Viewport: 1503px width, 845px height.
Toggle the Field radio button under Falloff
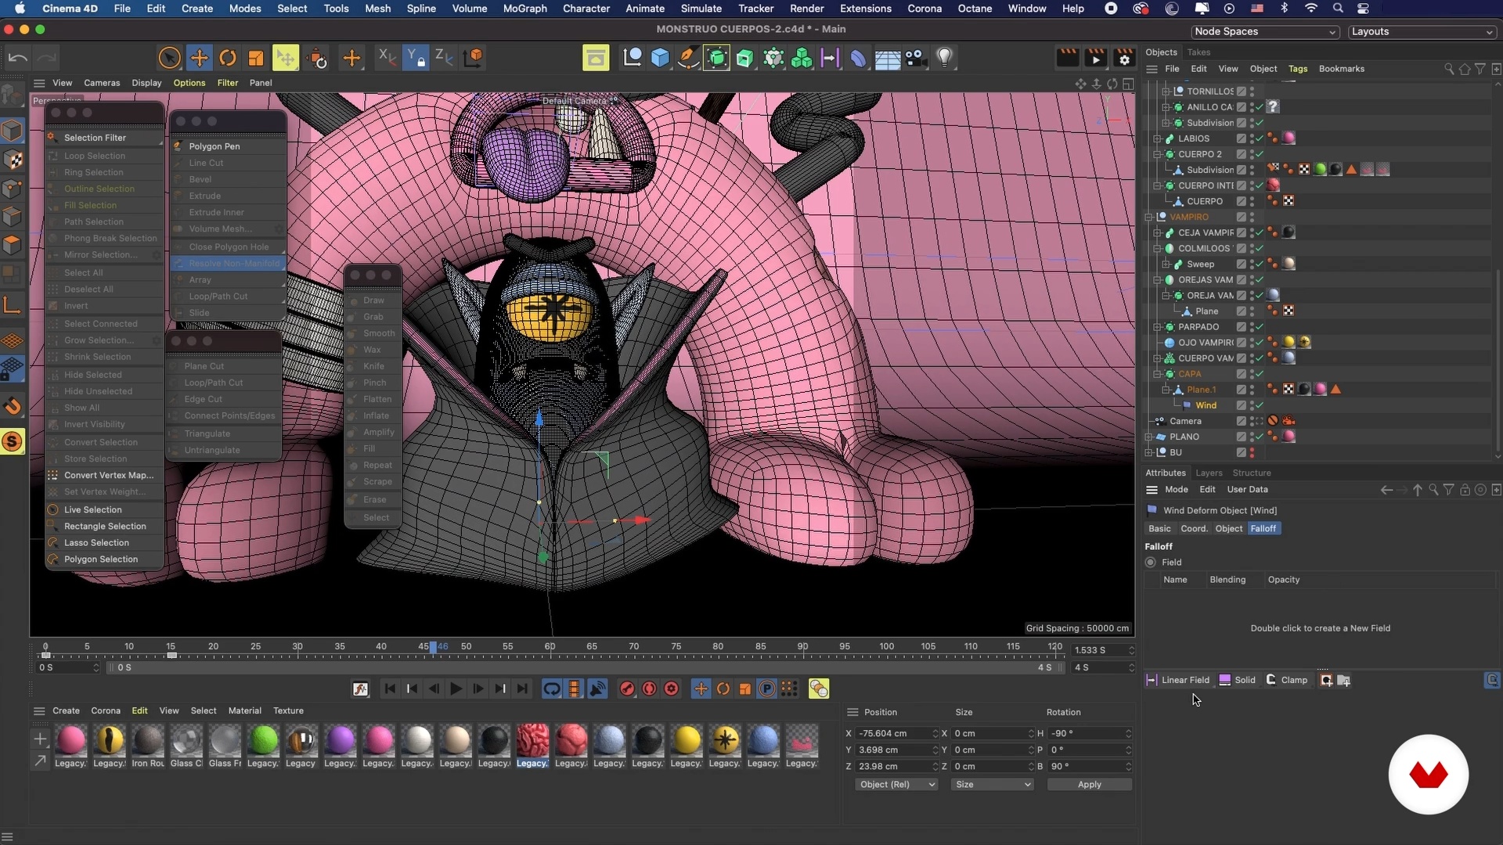point(1151,563)
